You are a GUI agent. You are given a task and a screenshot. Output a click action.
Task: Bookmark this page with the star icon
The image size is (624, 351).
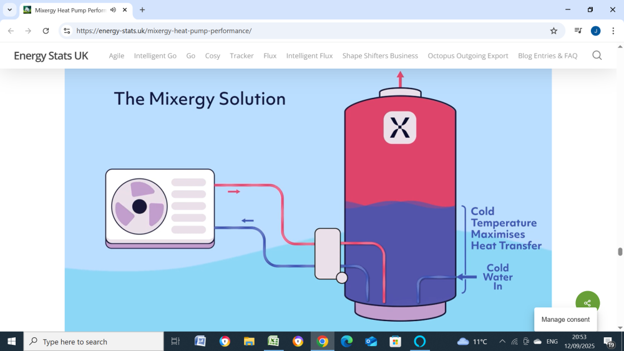tap(553, 31)
